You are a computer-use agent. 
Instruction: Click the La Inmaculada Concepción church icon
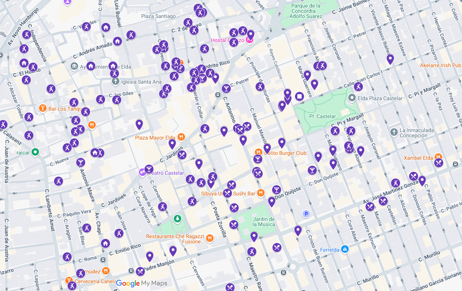(393, 132)
